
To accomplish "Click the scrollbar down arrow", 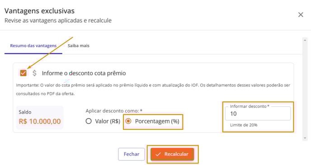I will point(305,138).
